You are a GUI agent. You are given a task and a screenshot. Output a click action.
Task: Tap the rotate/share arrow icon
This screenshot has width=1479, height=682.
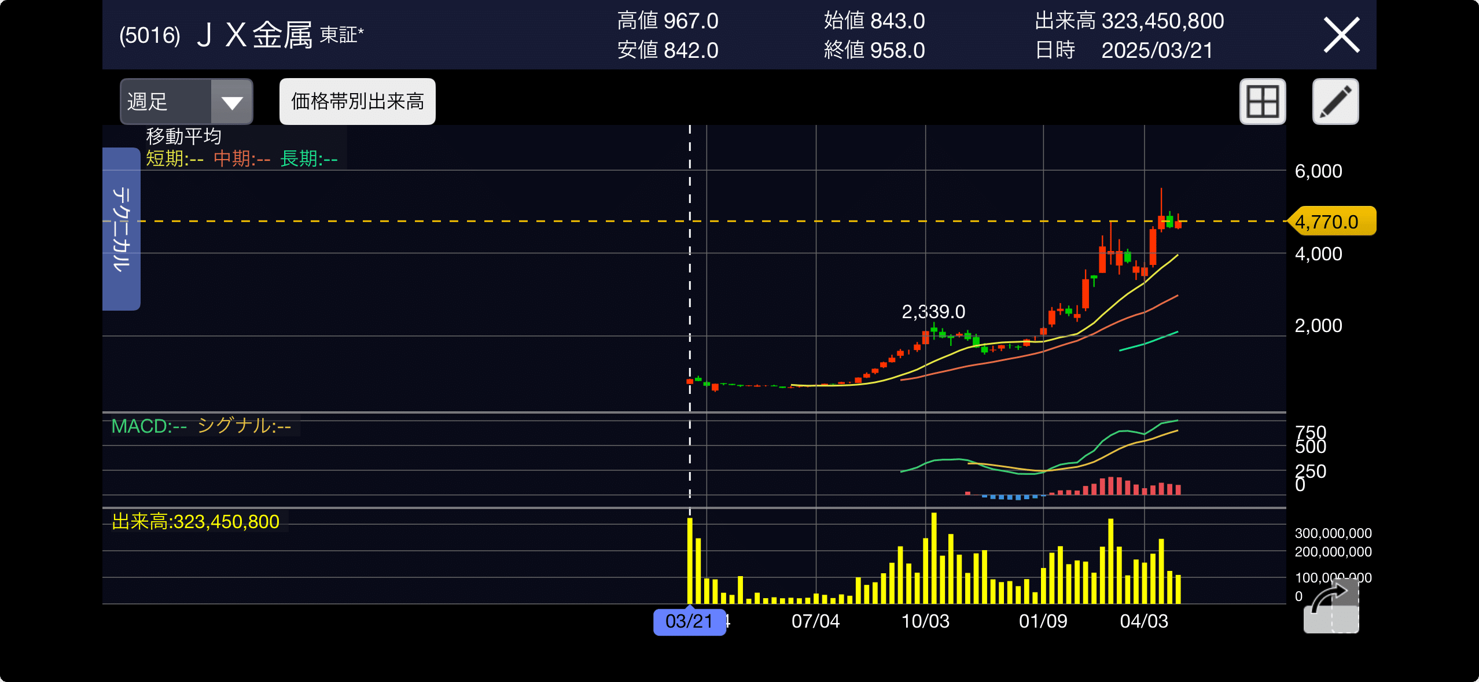pos(1331,605)
